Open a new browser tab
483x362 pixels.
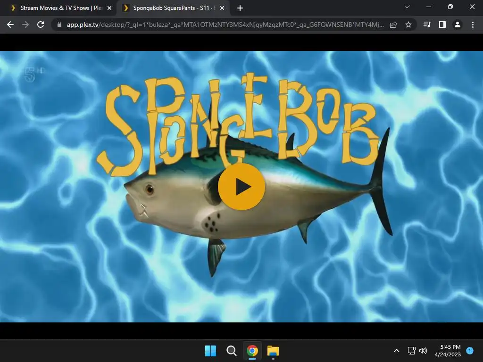[x=240, y=8]
